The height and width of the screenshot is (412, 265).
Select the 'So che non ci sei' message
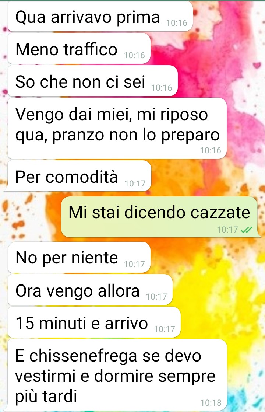tap(93, 81)
